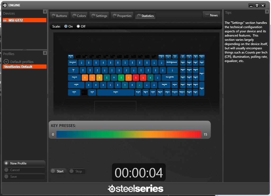The height and width of the screenshot is (196, 271).
Task: Click the PageDown key
Action: pos(202,56)
